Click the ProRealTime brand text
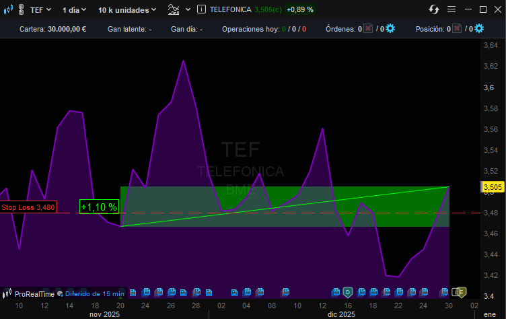 point(34,294)
